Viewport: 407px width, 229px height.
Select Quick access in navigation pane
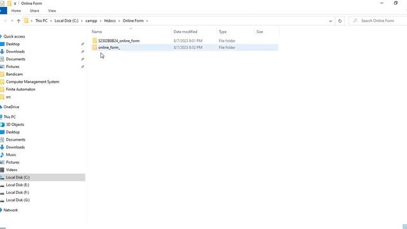14,36
